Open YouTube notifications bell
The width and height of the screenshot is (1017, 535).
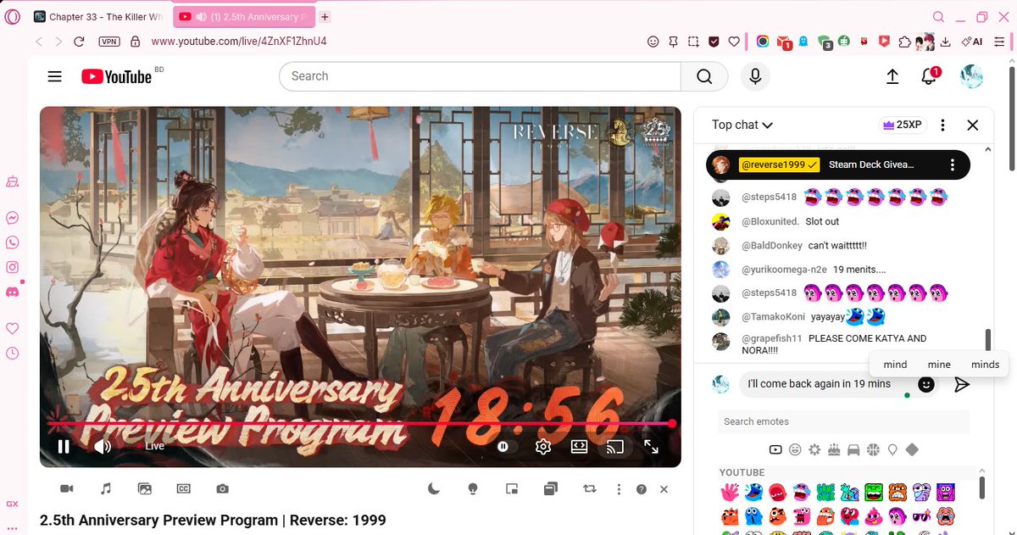point(930,76)
